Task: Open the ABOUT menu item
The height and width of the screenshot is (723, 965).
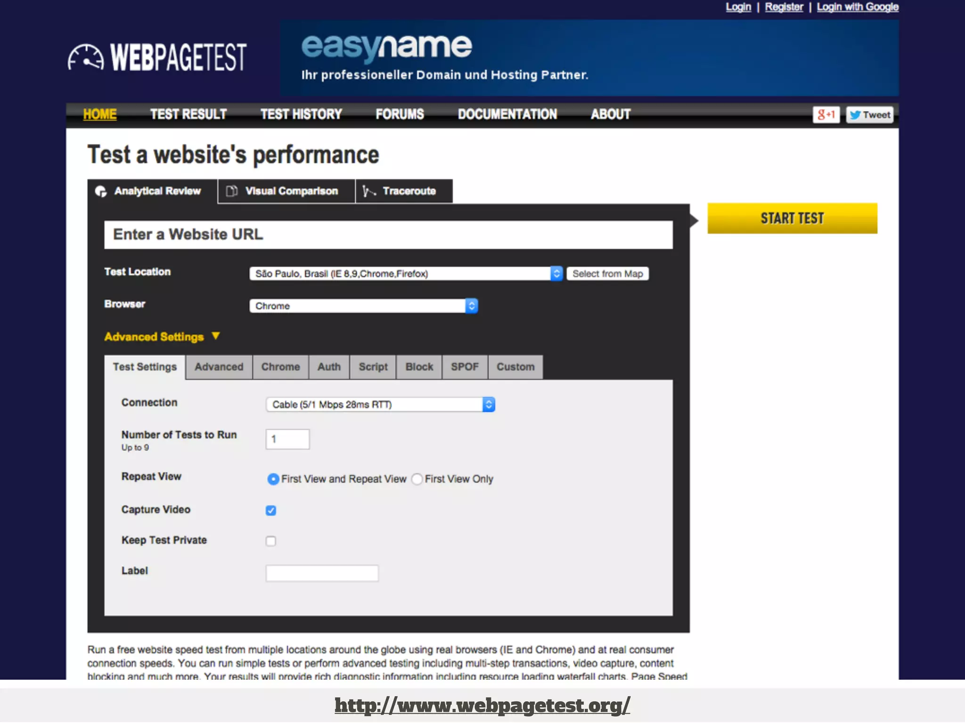Action: 611,114
